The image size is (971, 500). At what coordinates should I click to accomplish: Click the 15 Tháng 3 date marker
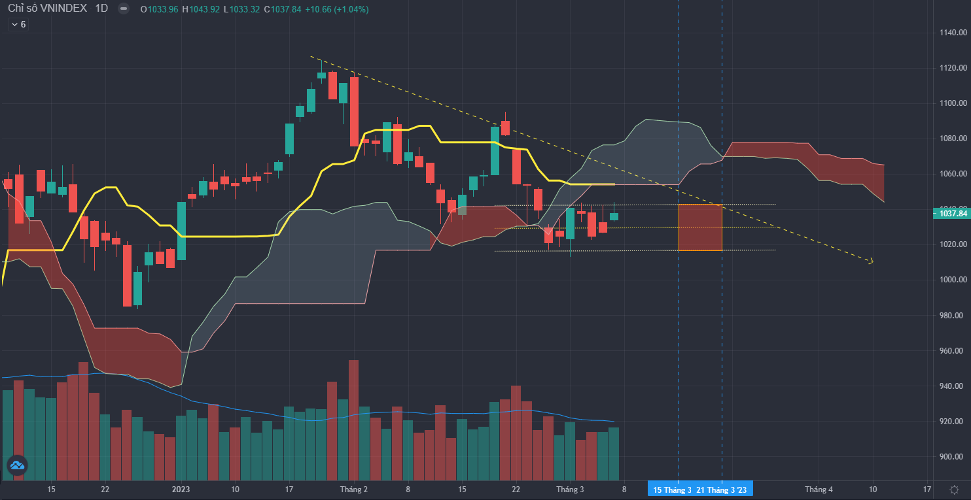[672, 490]
